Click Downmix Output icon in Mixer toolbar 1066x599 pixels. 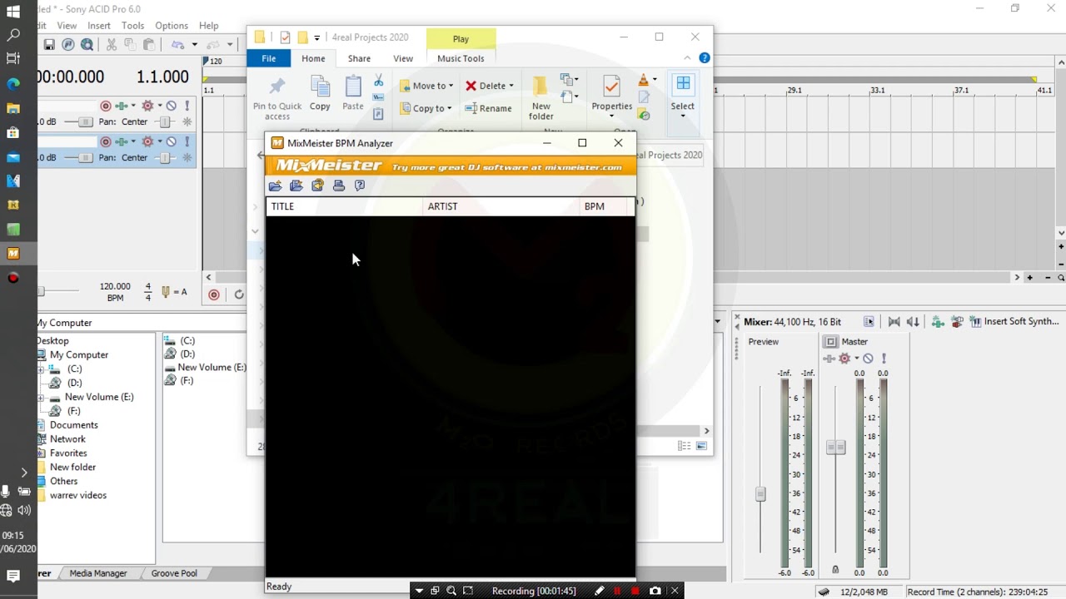coord(894,322)
